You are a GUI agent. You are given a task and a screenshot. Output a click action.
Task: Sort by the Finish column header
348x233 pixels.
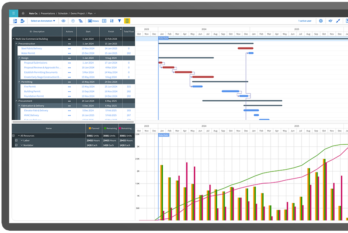(111, 32)
